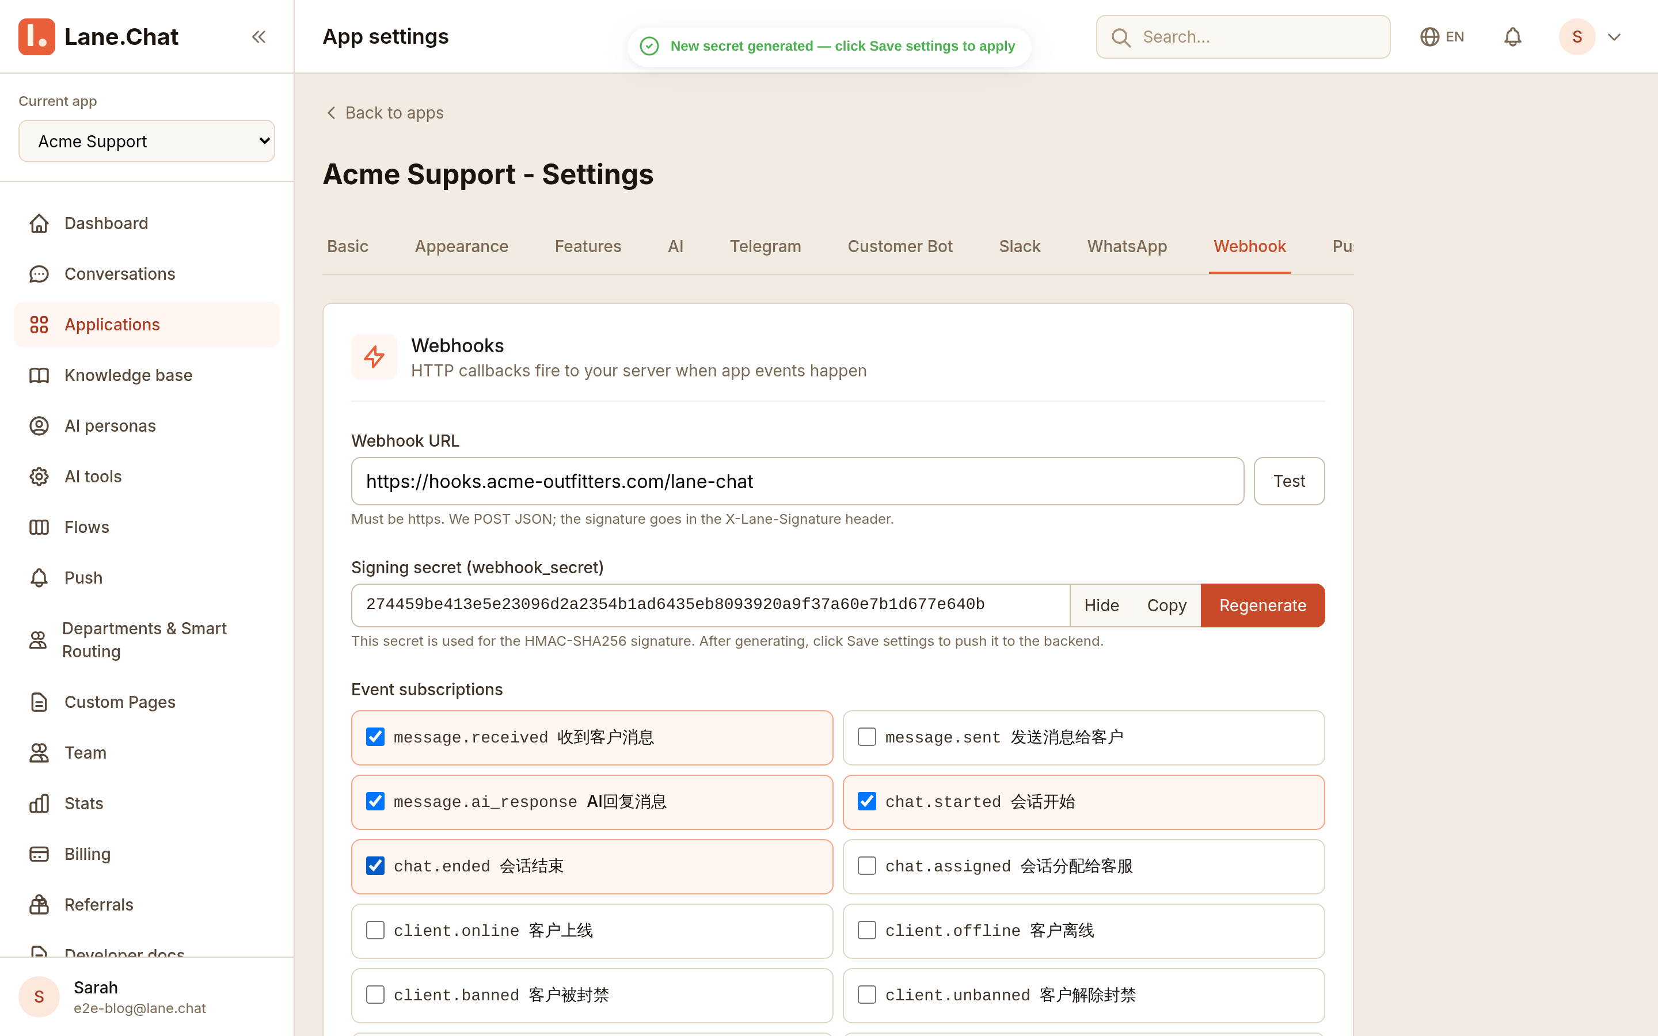Uncheck message.ai_response event
The height and width of the screenshot is (1036, 1658).
[x=375, y=802]
